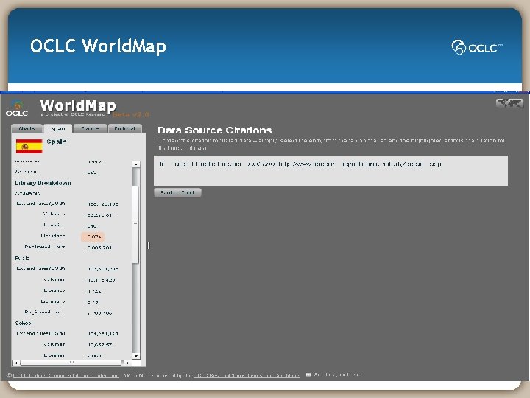The width and height of the screenshot is (530, 398).
Task: Open the Portugal tab
Action: click(124, 128)
